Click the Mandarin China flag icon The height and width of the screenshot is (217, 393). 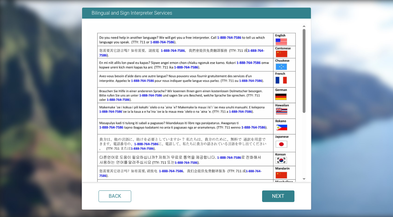281,175
